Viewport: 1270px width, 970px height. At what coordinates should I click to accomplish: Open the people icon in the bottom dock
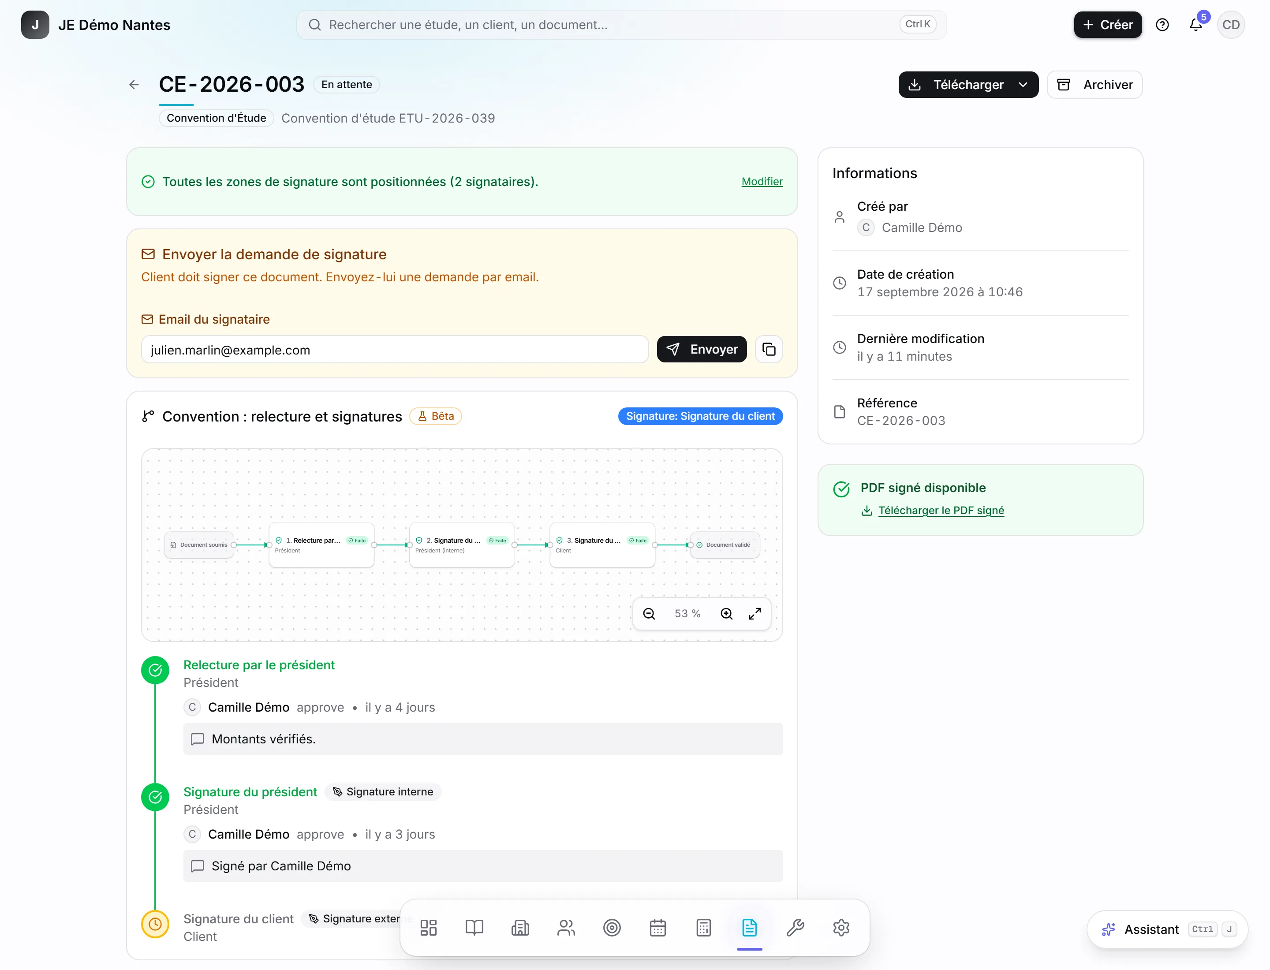566,928
